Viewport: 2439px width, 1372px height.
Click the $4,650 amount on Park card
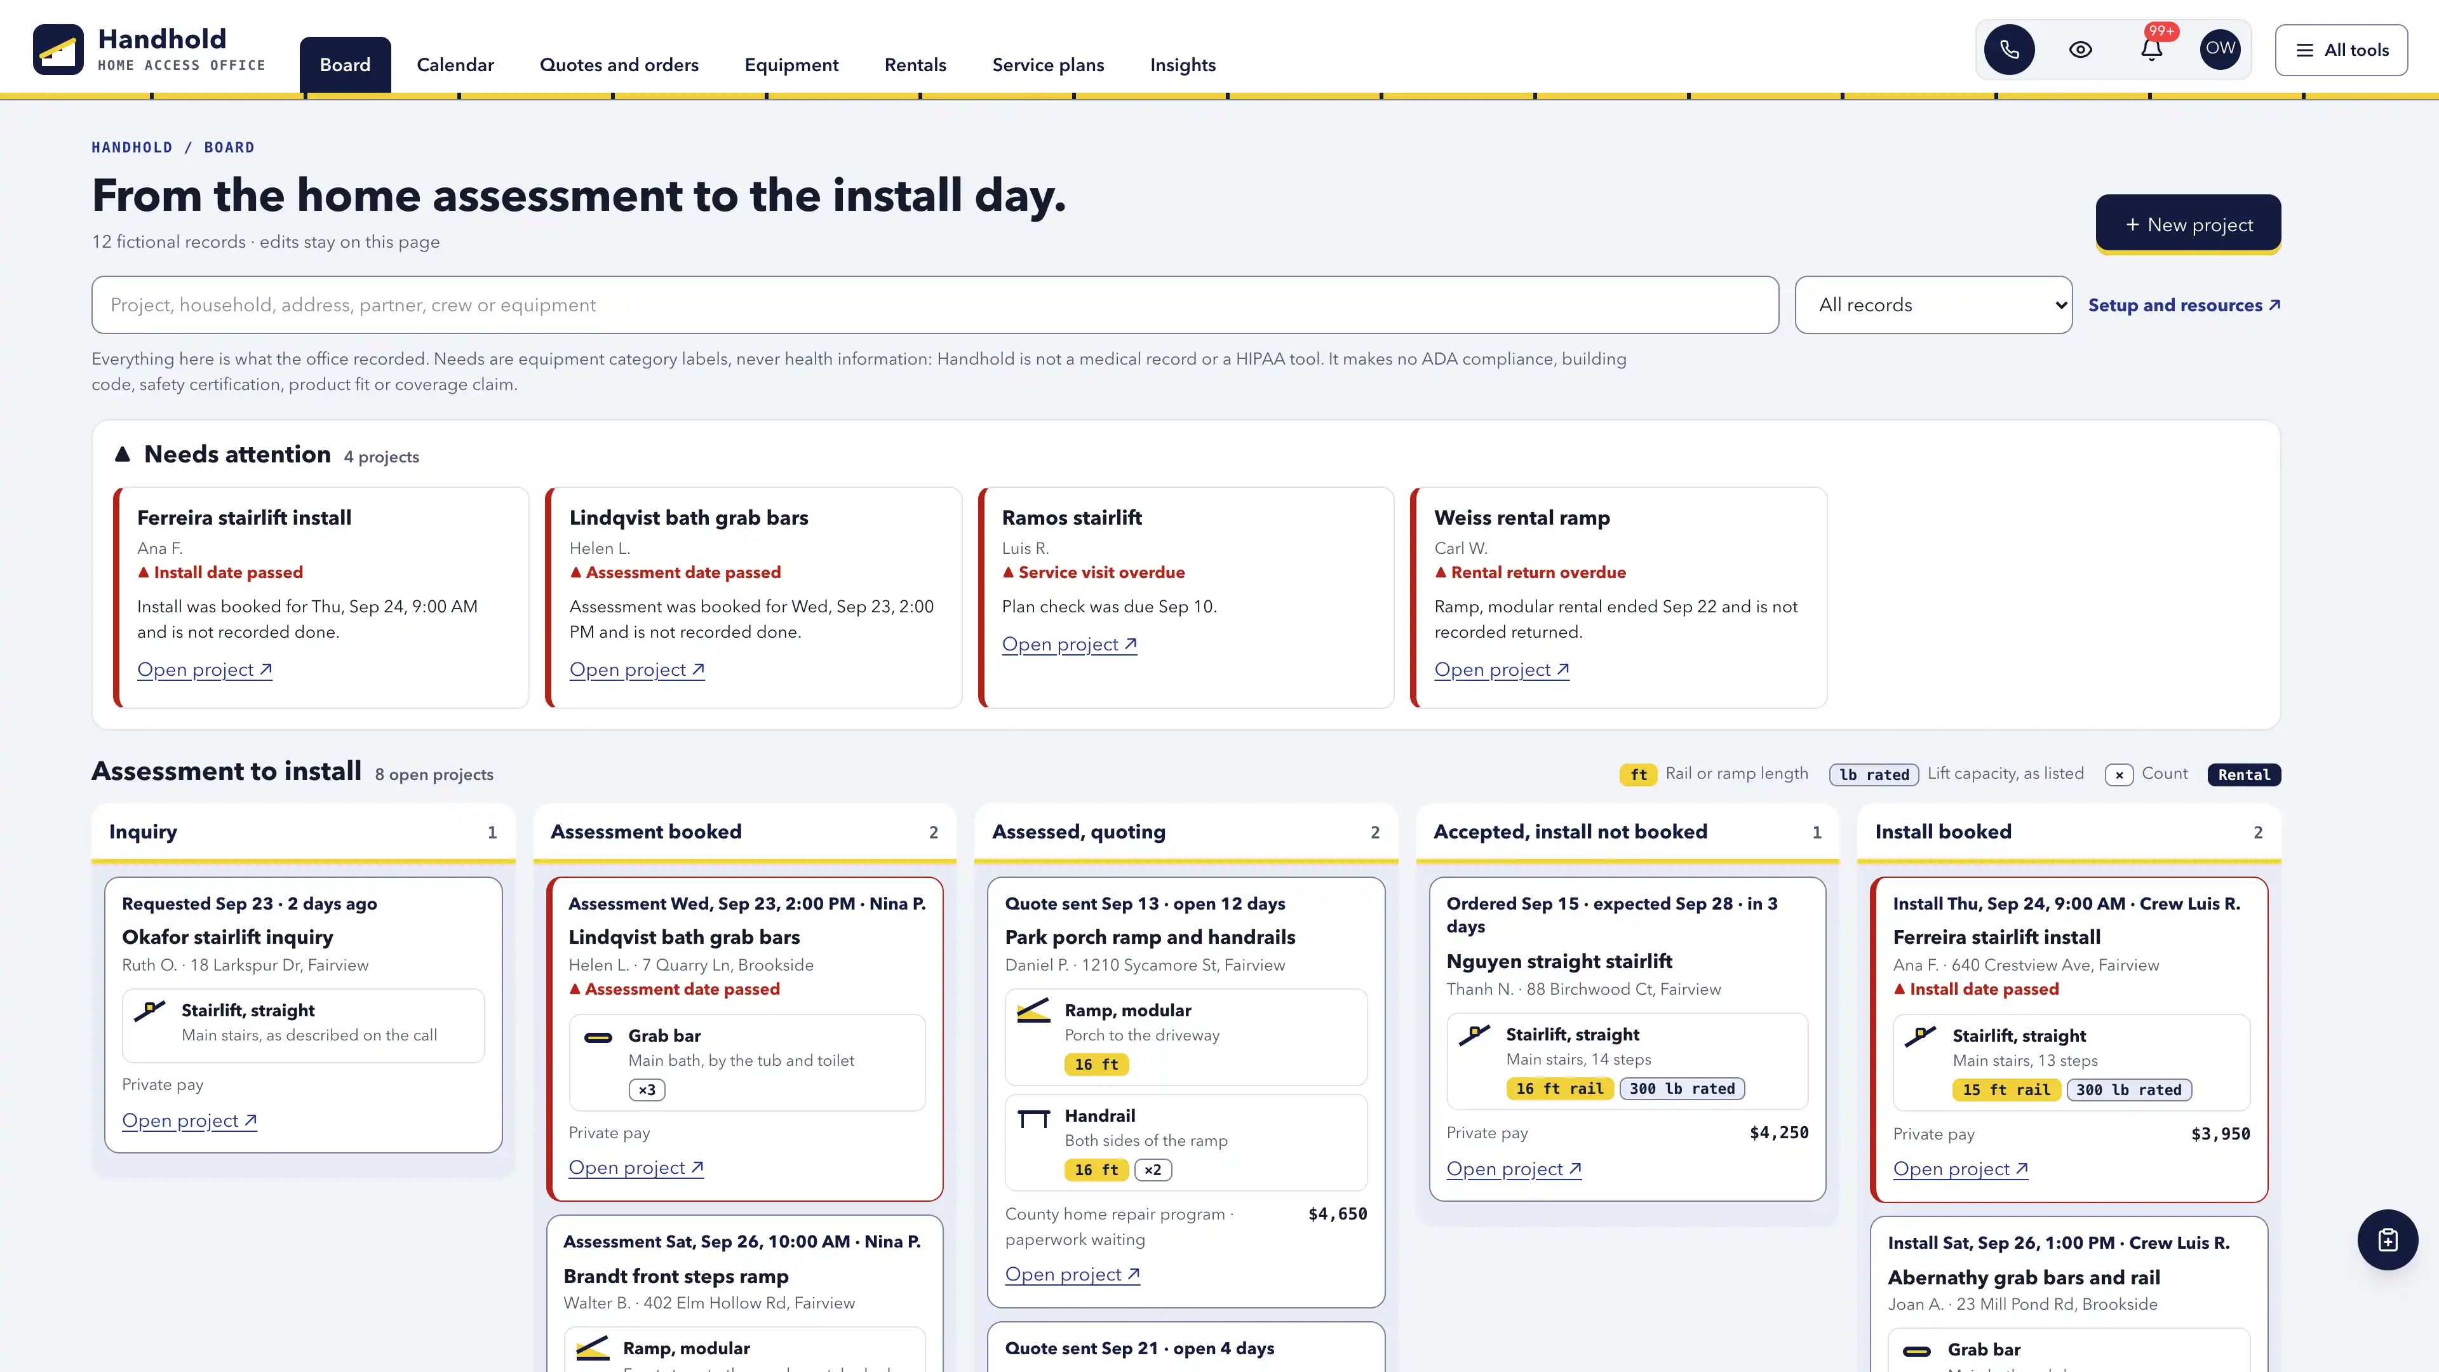click(x=1337, y=1214)
